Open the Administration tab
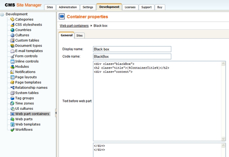The image size is (229, 157). tap(68, 7)
